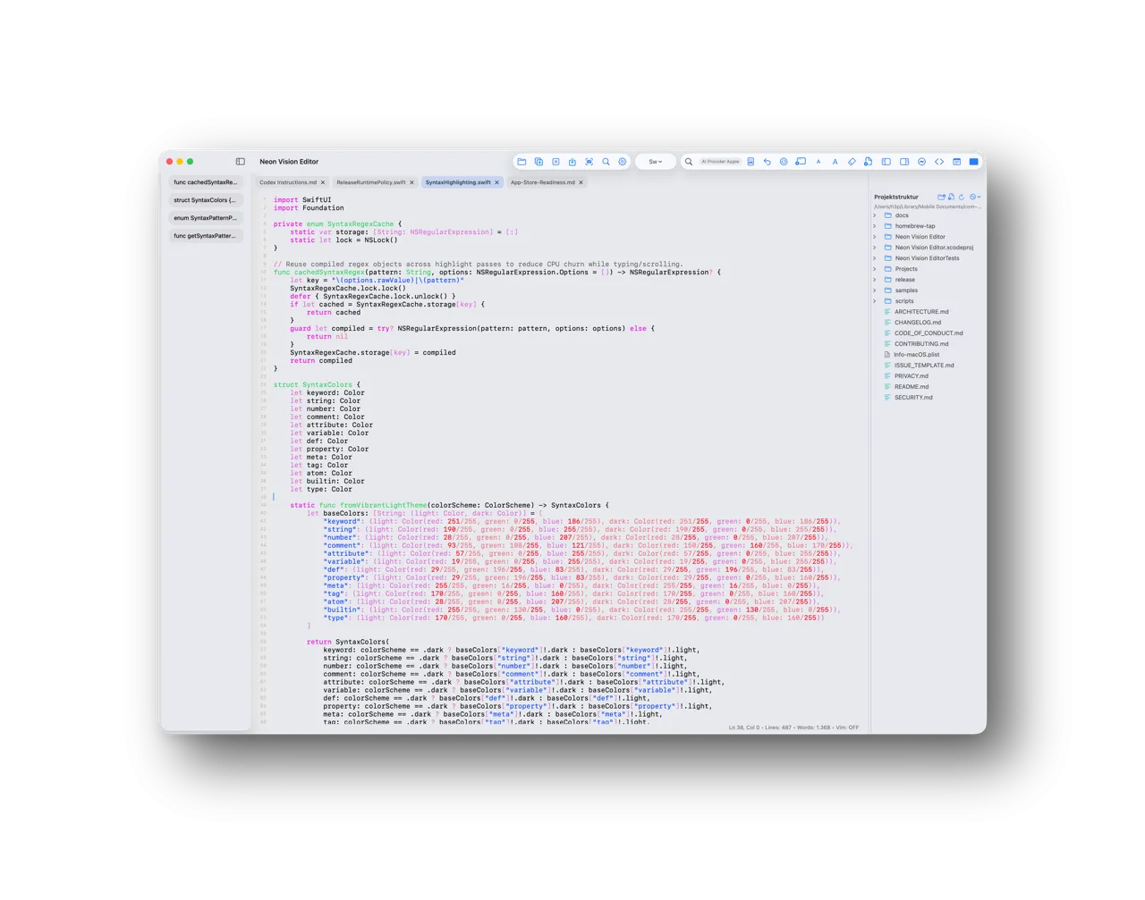
Task: Click the refresh icon in Projektstruktur header
Action: [x=962, y=197]
